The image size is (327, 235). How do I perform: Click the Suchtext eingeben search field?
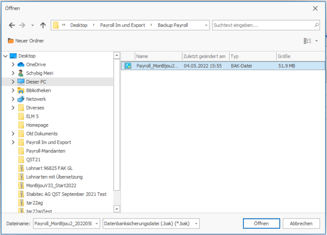click(x=263, y=25)
